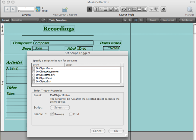Image resolution: width=196 pixels, height=140 pixels.
Task: Click the Script column header
Action: pyautogui.click(x=92, y=65)
